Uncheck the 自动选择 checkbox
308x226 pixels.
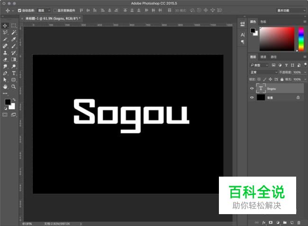pos(19,10)
